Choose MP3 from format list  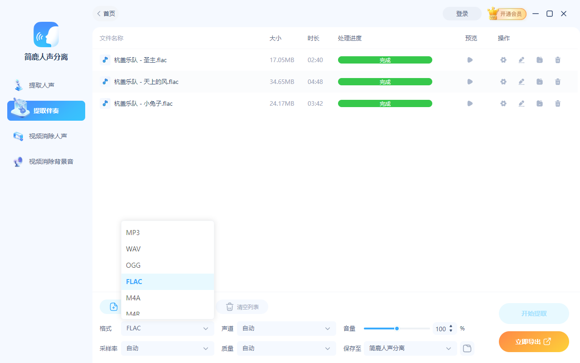pyautogui.click(x=168, y=233)
